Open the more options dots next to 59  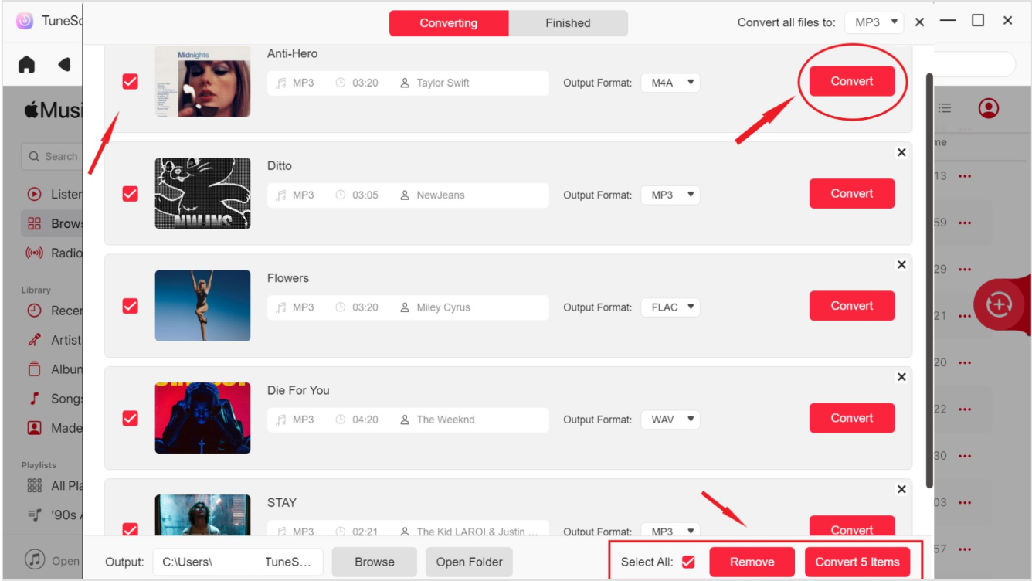965,223
